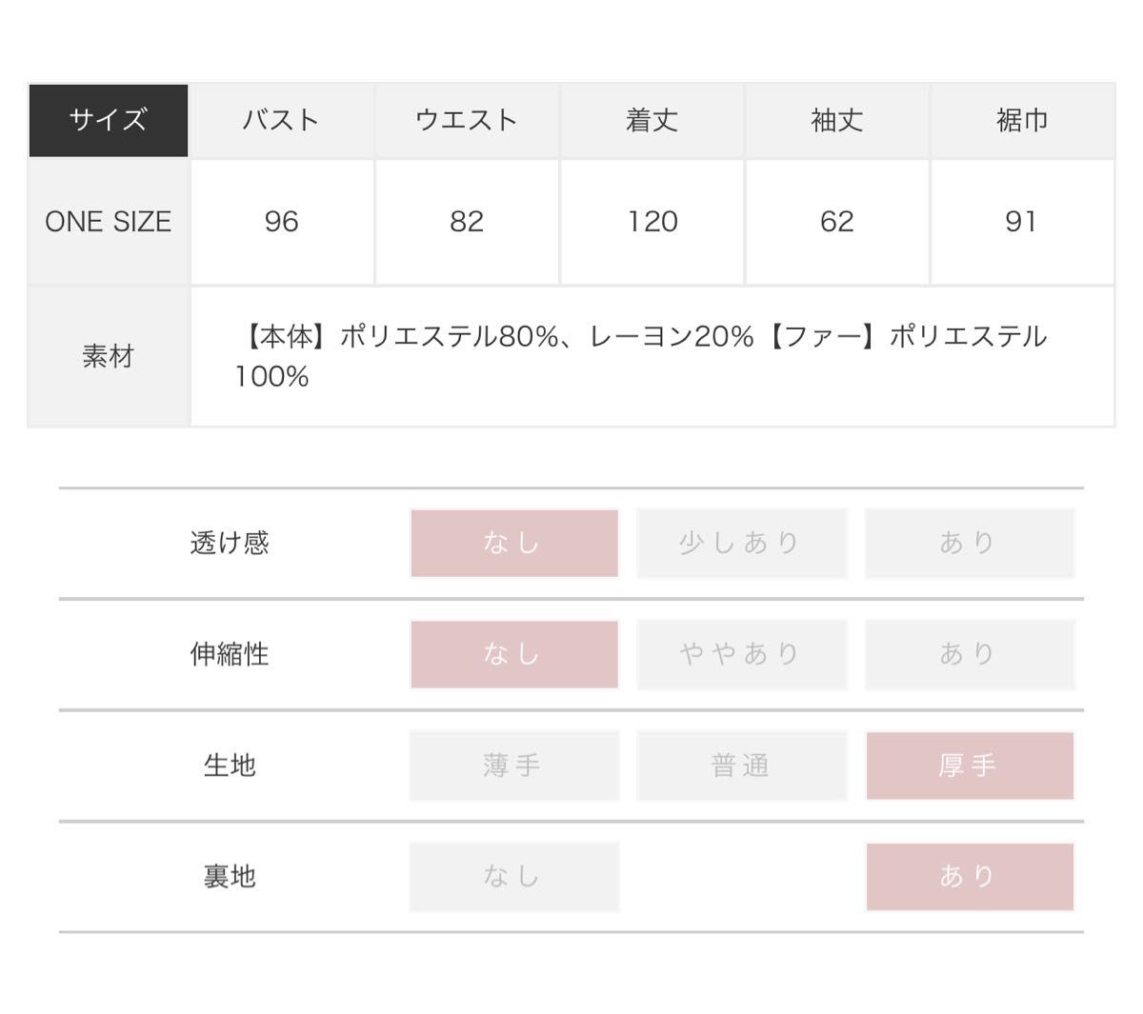The image size is (1143, 1014).
Task: Select あり option in 透け感 row
Action: click(x=969, y=543)
